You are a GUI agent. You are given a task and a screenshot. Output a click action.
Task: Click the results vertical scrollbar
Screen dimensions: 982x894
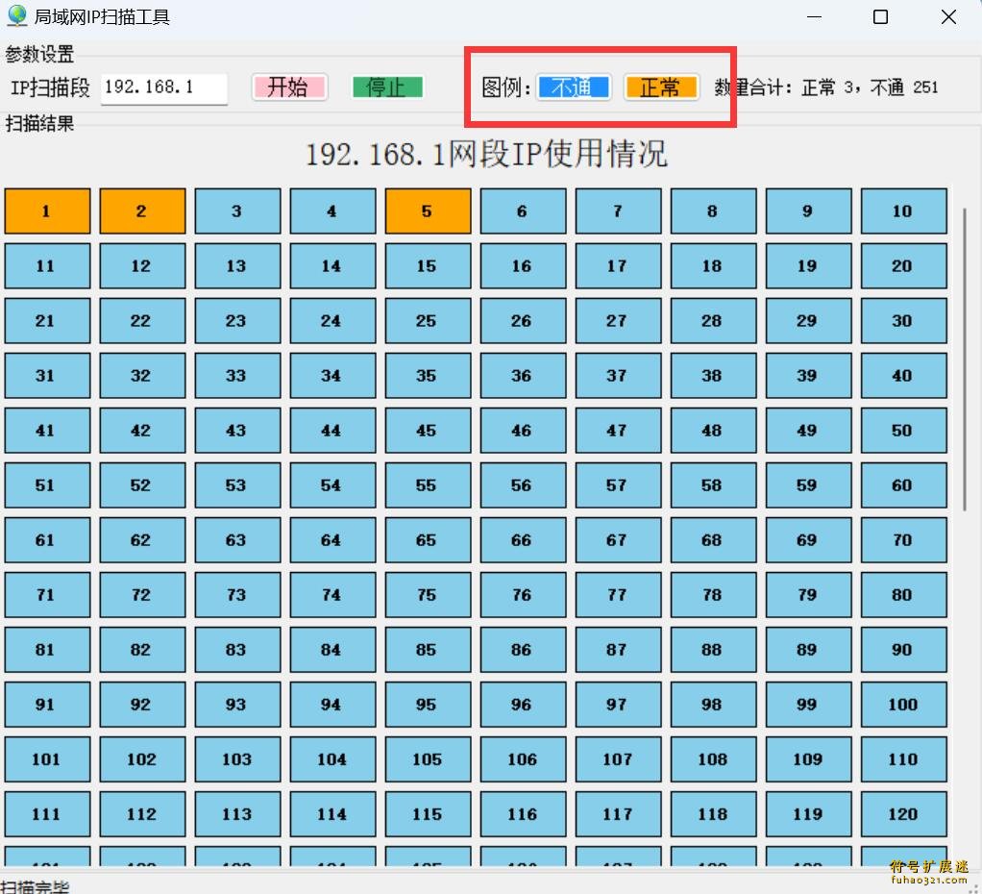(x=965, y=359)
